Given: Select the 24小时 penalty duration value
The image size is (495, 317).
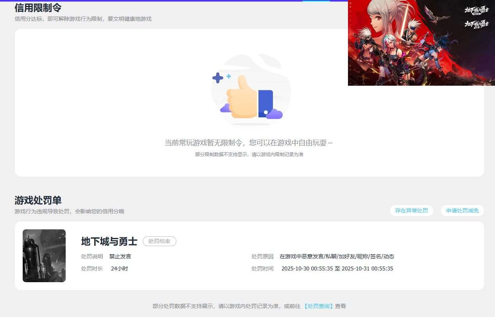Looking at the screenshot, I should coord(119,268).
